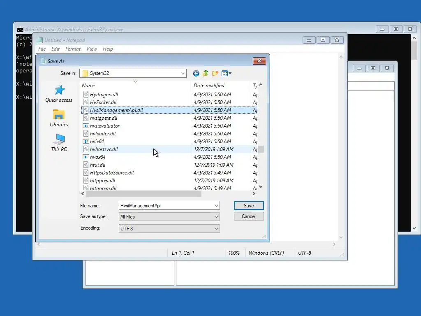The width and height of the screenshot is (421, 316).
Task: Open Notepad's File menu
Action: [x=42, y=49]
